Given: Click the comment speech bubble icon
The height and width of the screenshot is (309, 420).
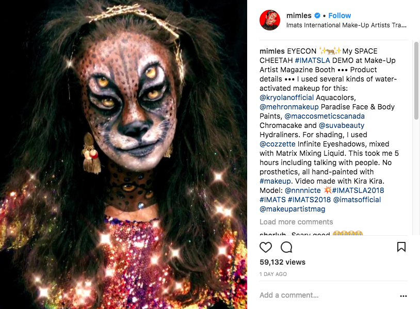Looking at the screenshot, I should pos(286,247).
